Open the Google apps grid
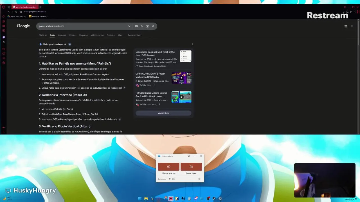This screenshot has height=202, width=360. click(x=346, y=26)
